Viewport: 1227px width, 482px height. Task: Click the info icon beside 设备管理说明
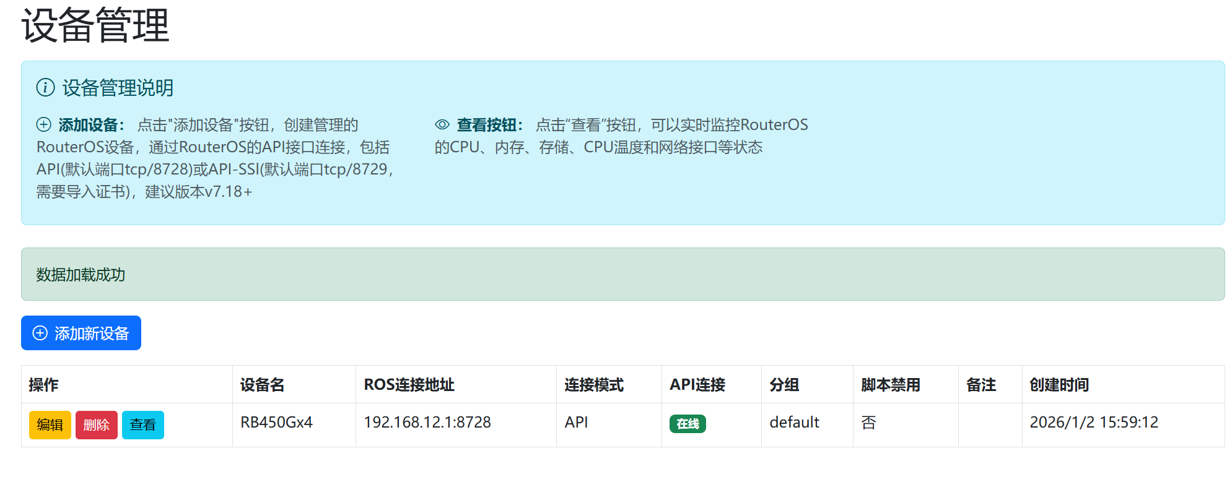(45, 88)
